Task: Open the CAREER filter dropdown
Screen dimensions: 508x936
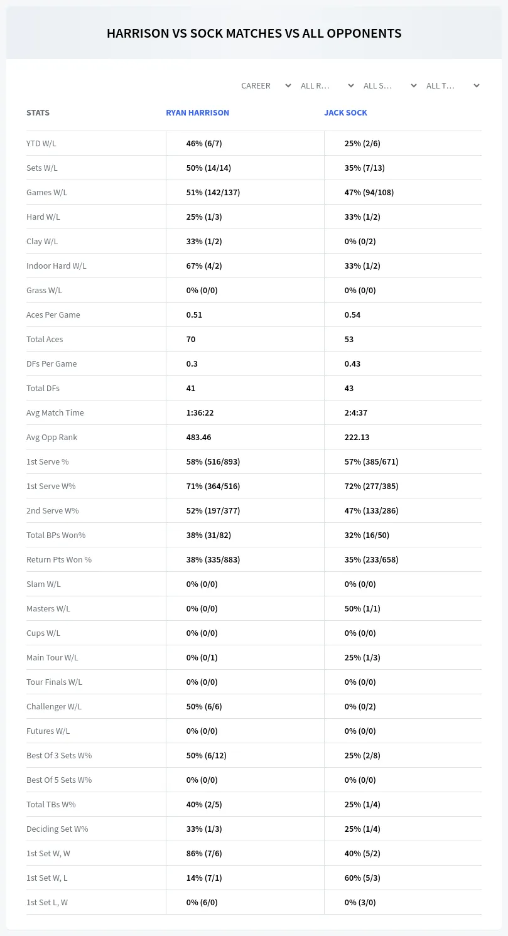Action: pos(265,85)
